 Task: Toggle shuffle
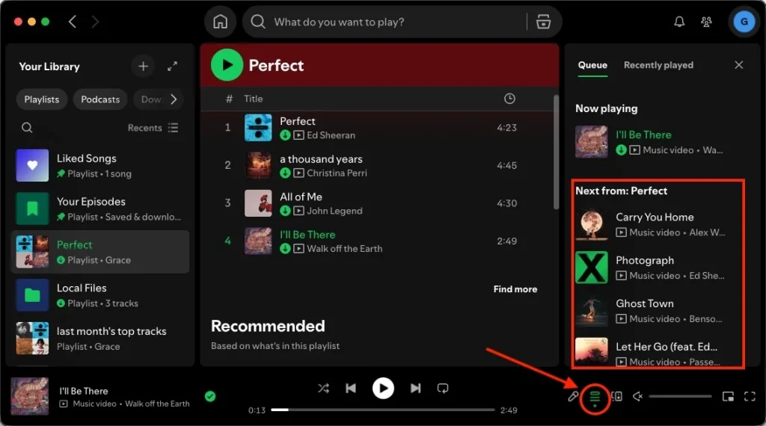[323, 388]
